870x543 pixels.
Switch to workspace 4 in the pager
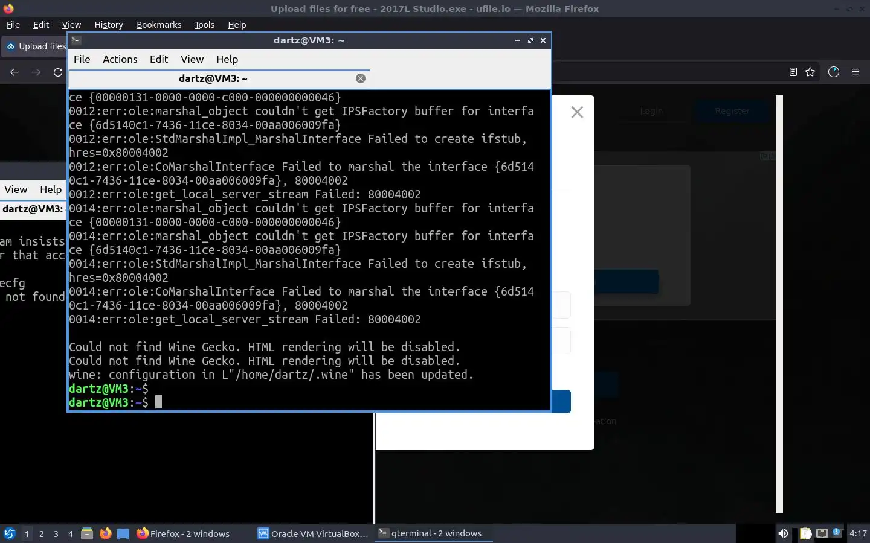pyautogui.click(x=70, y=533)
